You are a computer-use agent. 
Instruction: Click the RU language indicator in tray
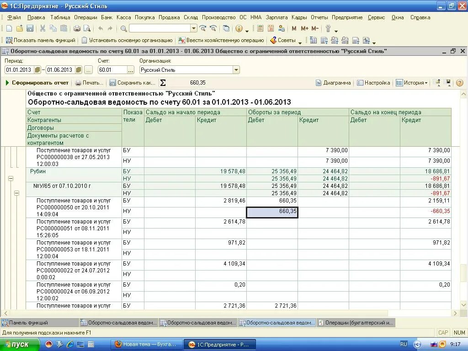pos(404,344)
